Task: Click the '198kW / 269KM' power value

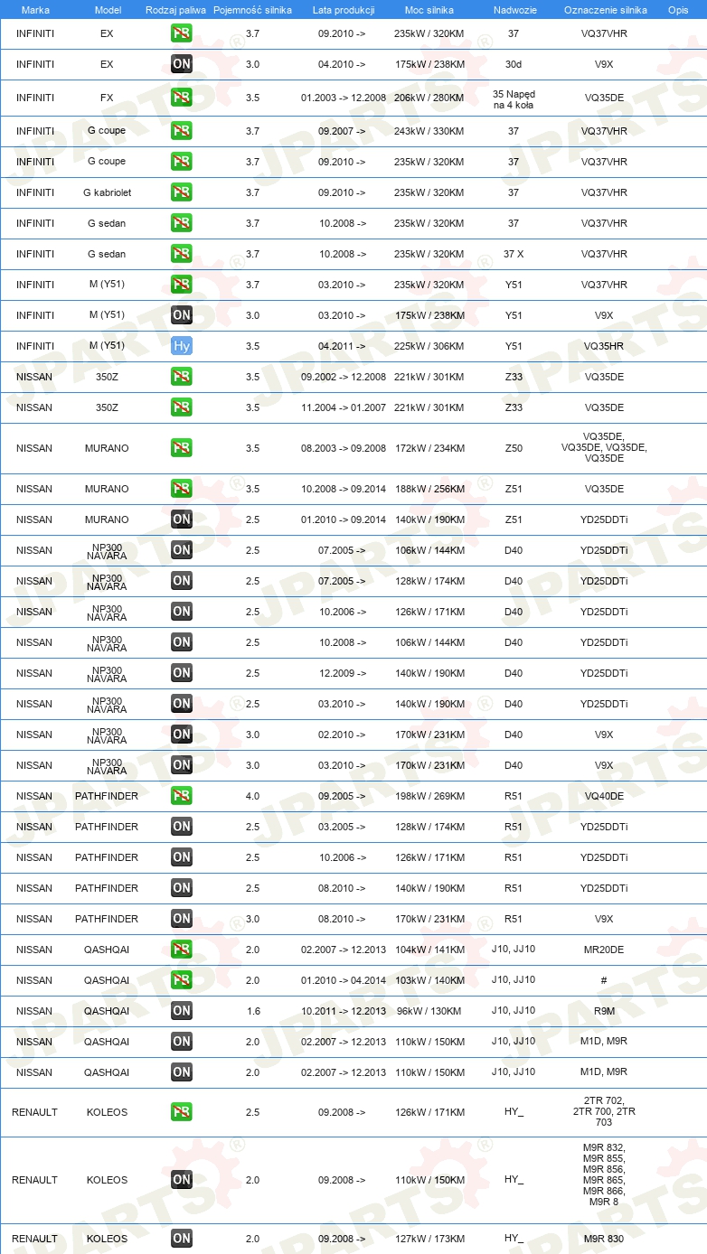Action: pos(429,796)
